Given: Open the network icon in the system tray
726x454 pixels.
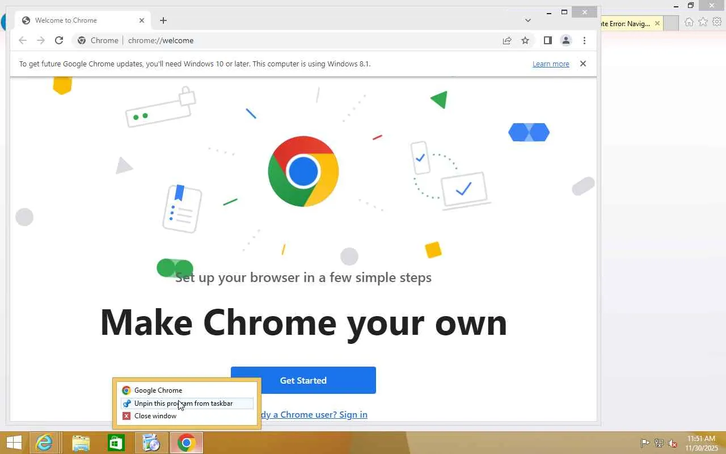Looking at the screenshot, I should pos(659,443).
